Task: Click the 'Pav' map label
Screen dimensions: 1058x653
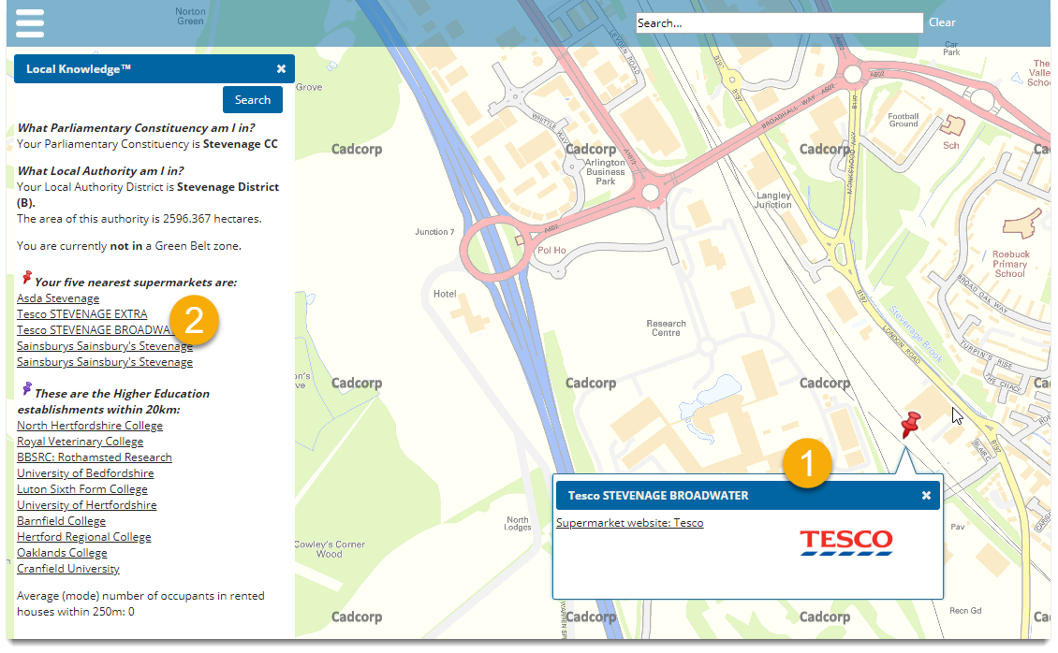Action: 958,527
